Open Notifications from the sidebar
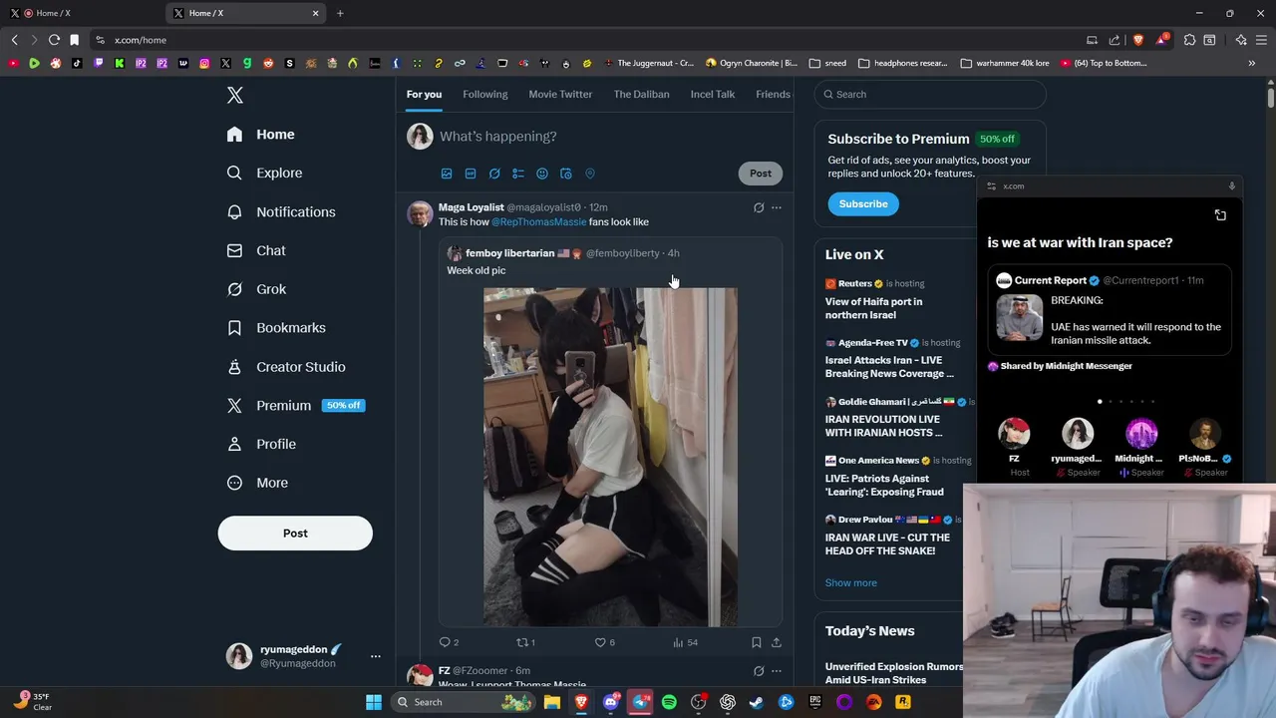The image size is (1276, 718). (280, 211)
